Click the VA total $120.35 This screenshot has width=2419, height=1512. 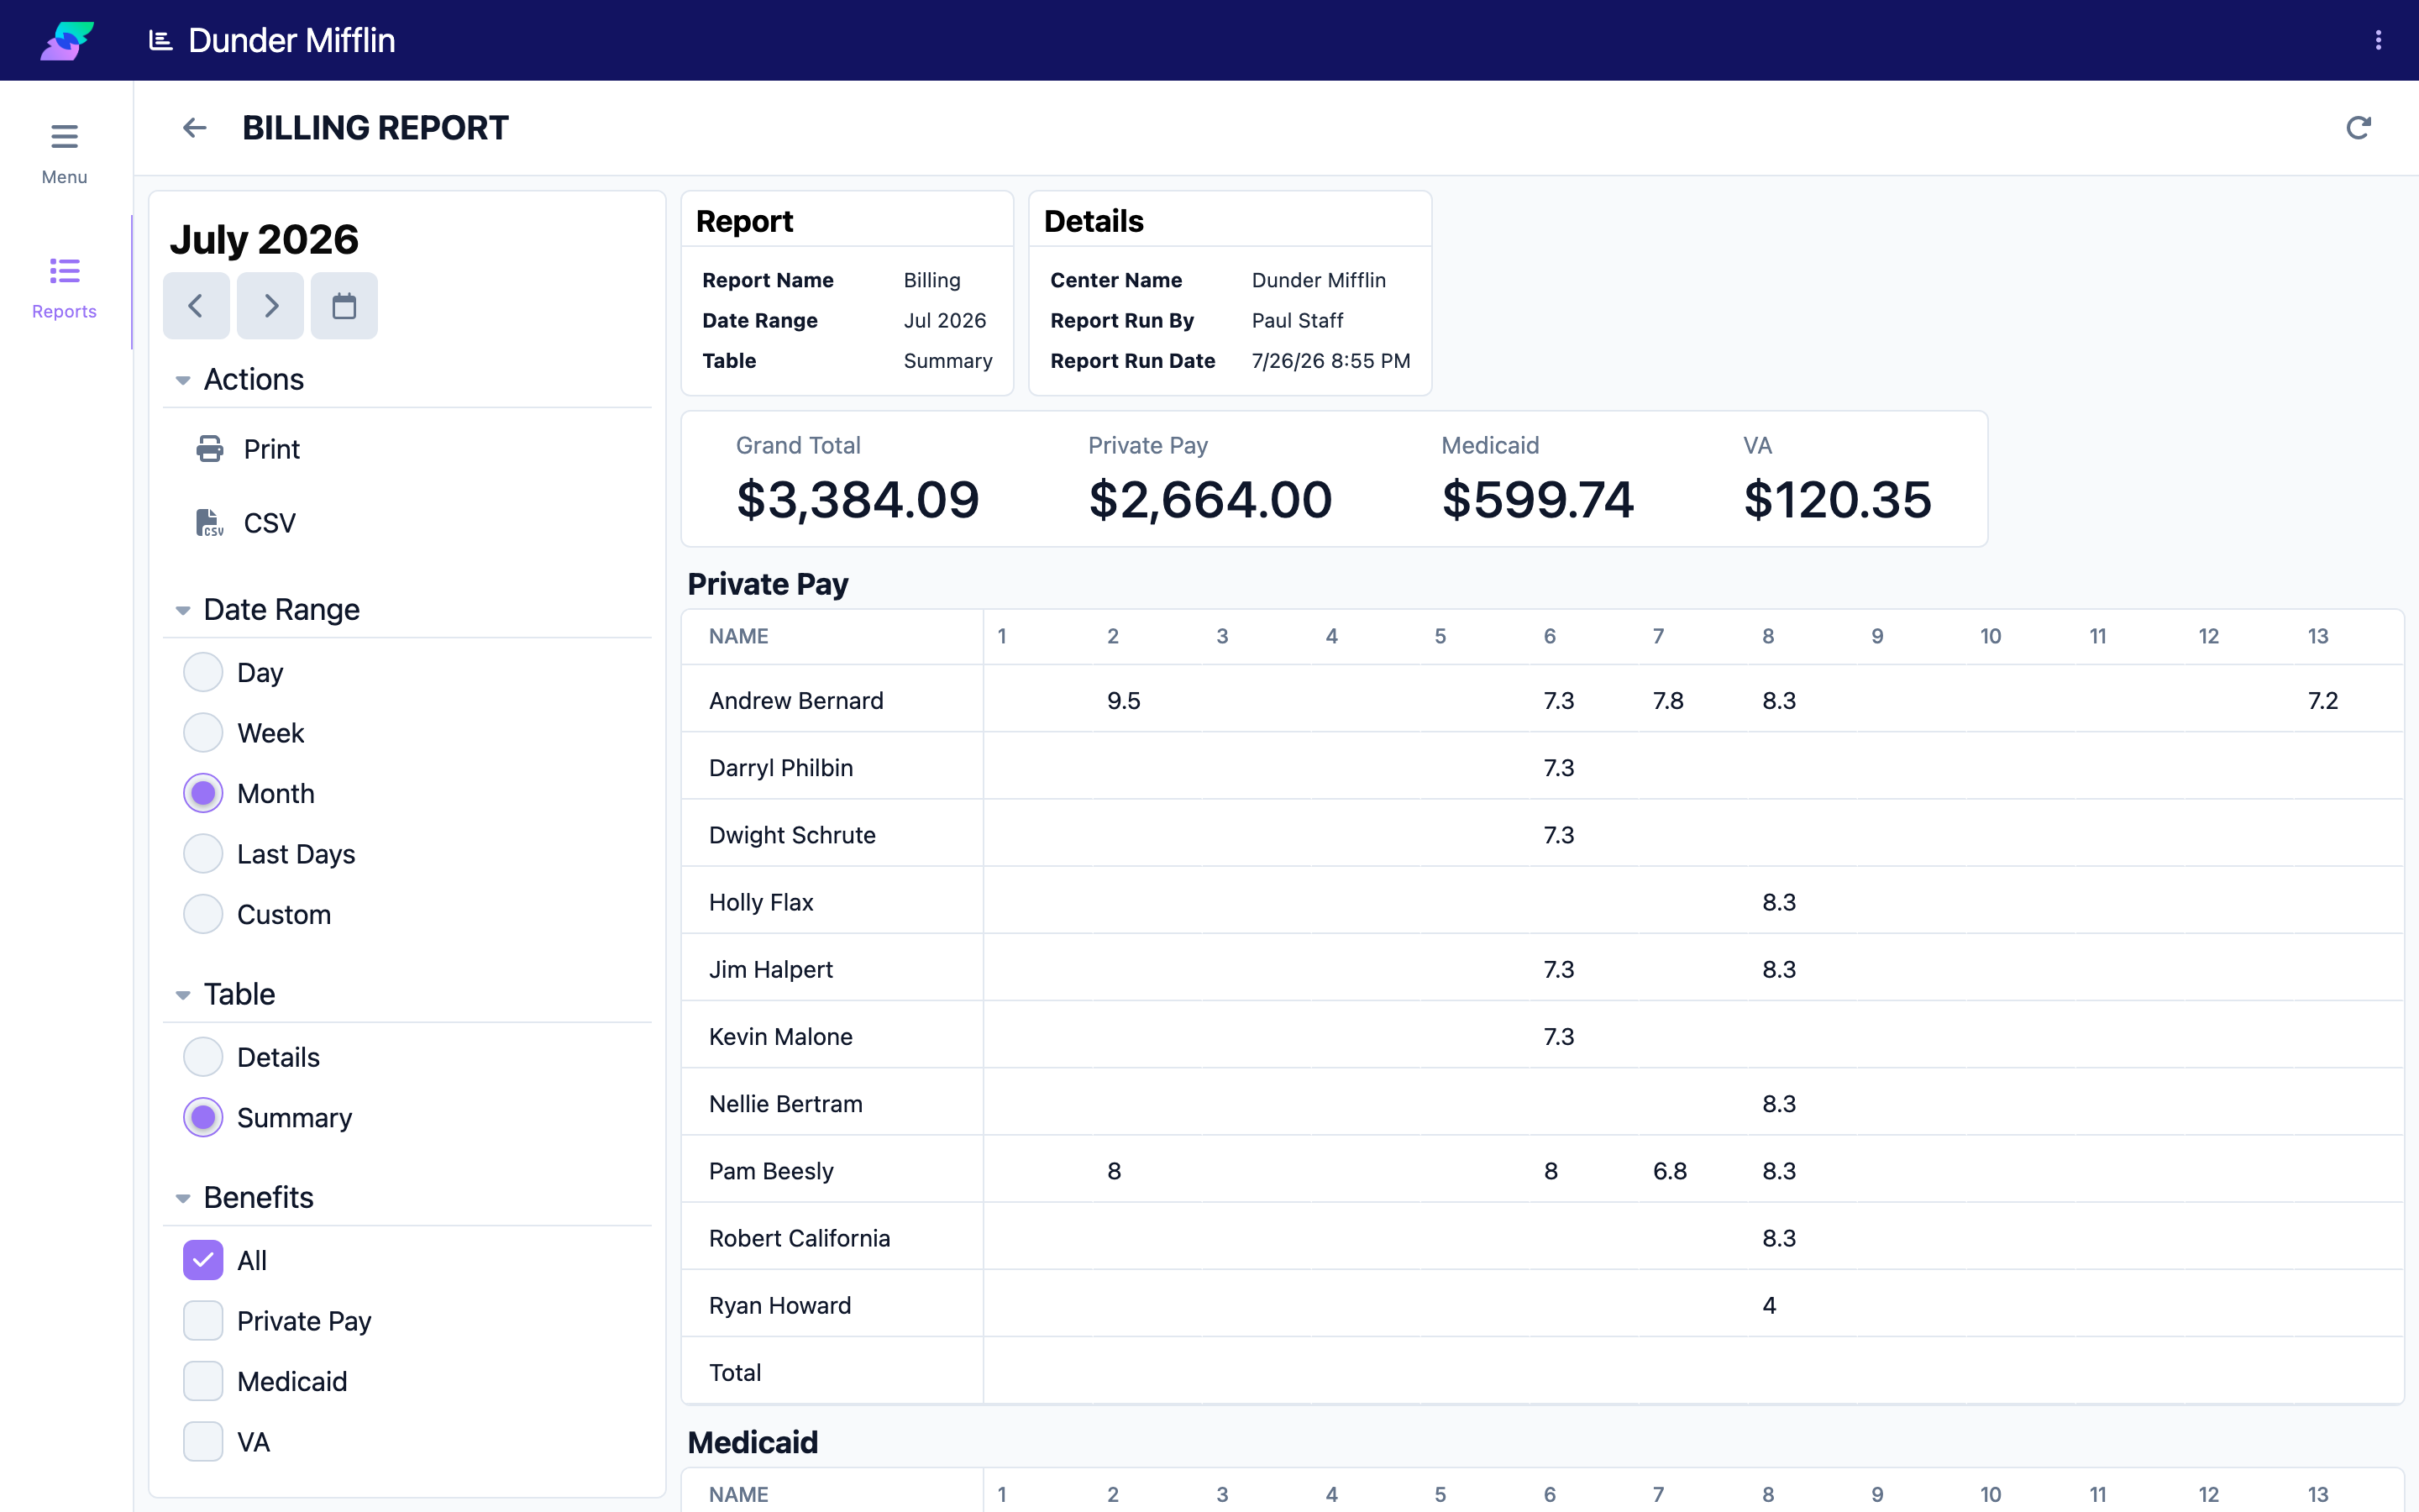(1837, 499)
